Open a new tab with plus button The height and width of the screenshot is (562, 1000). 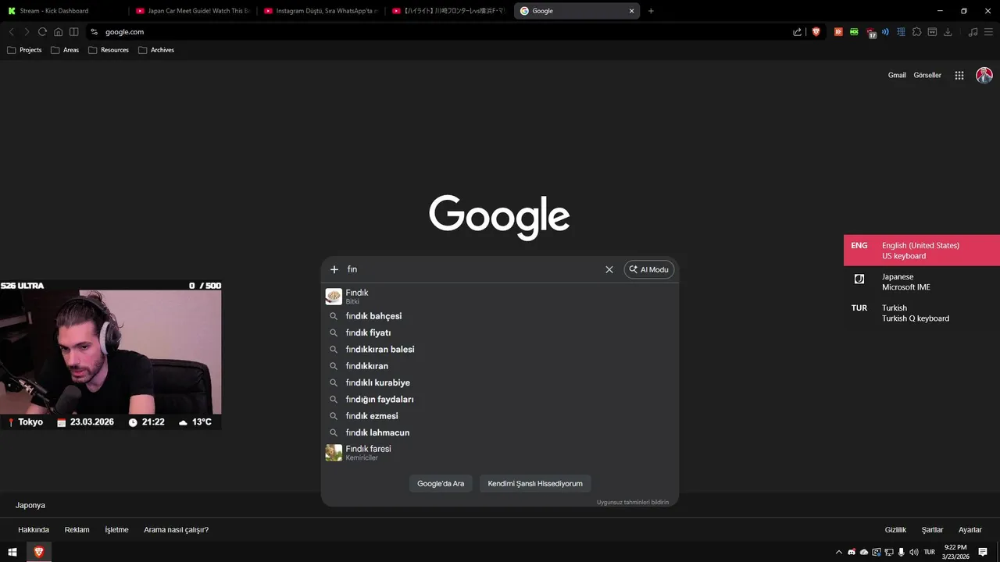pyautogui.click(x=651, y=11)
